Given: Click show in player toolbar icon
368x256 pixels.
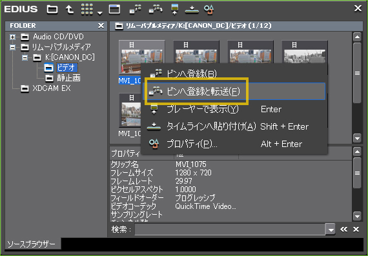Looking at the screenshot, I should pos(175,10).
